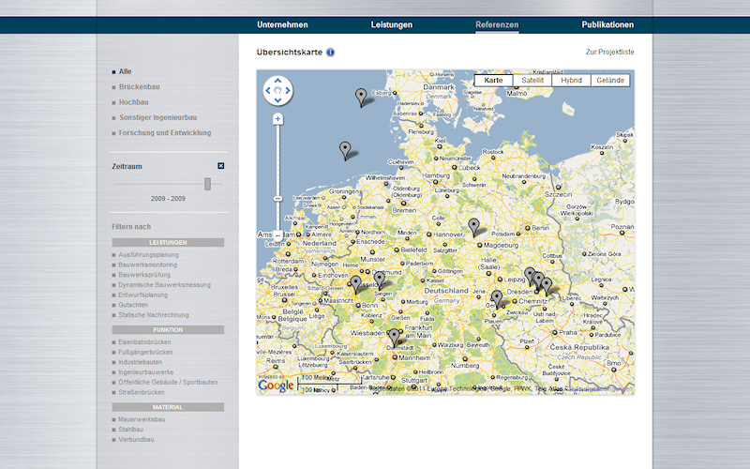The width and height of the screenshot is (750, 469).
Task: Click the Zeitraum slider handle
Action: click(x=207, y=184)
